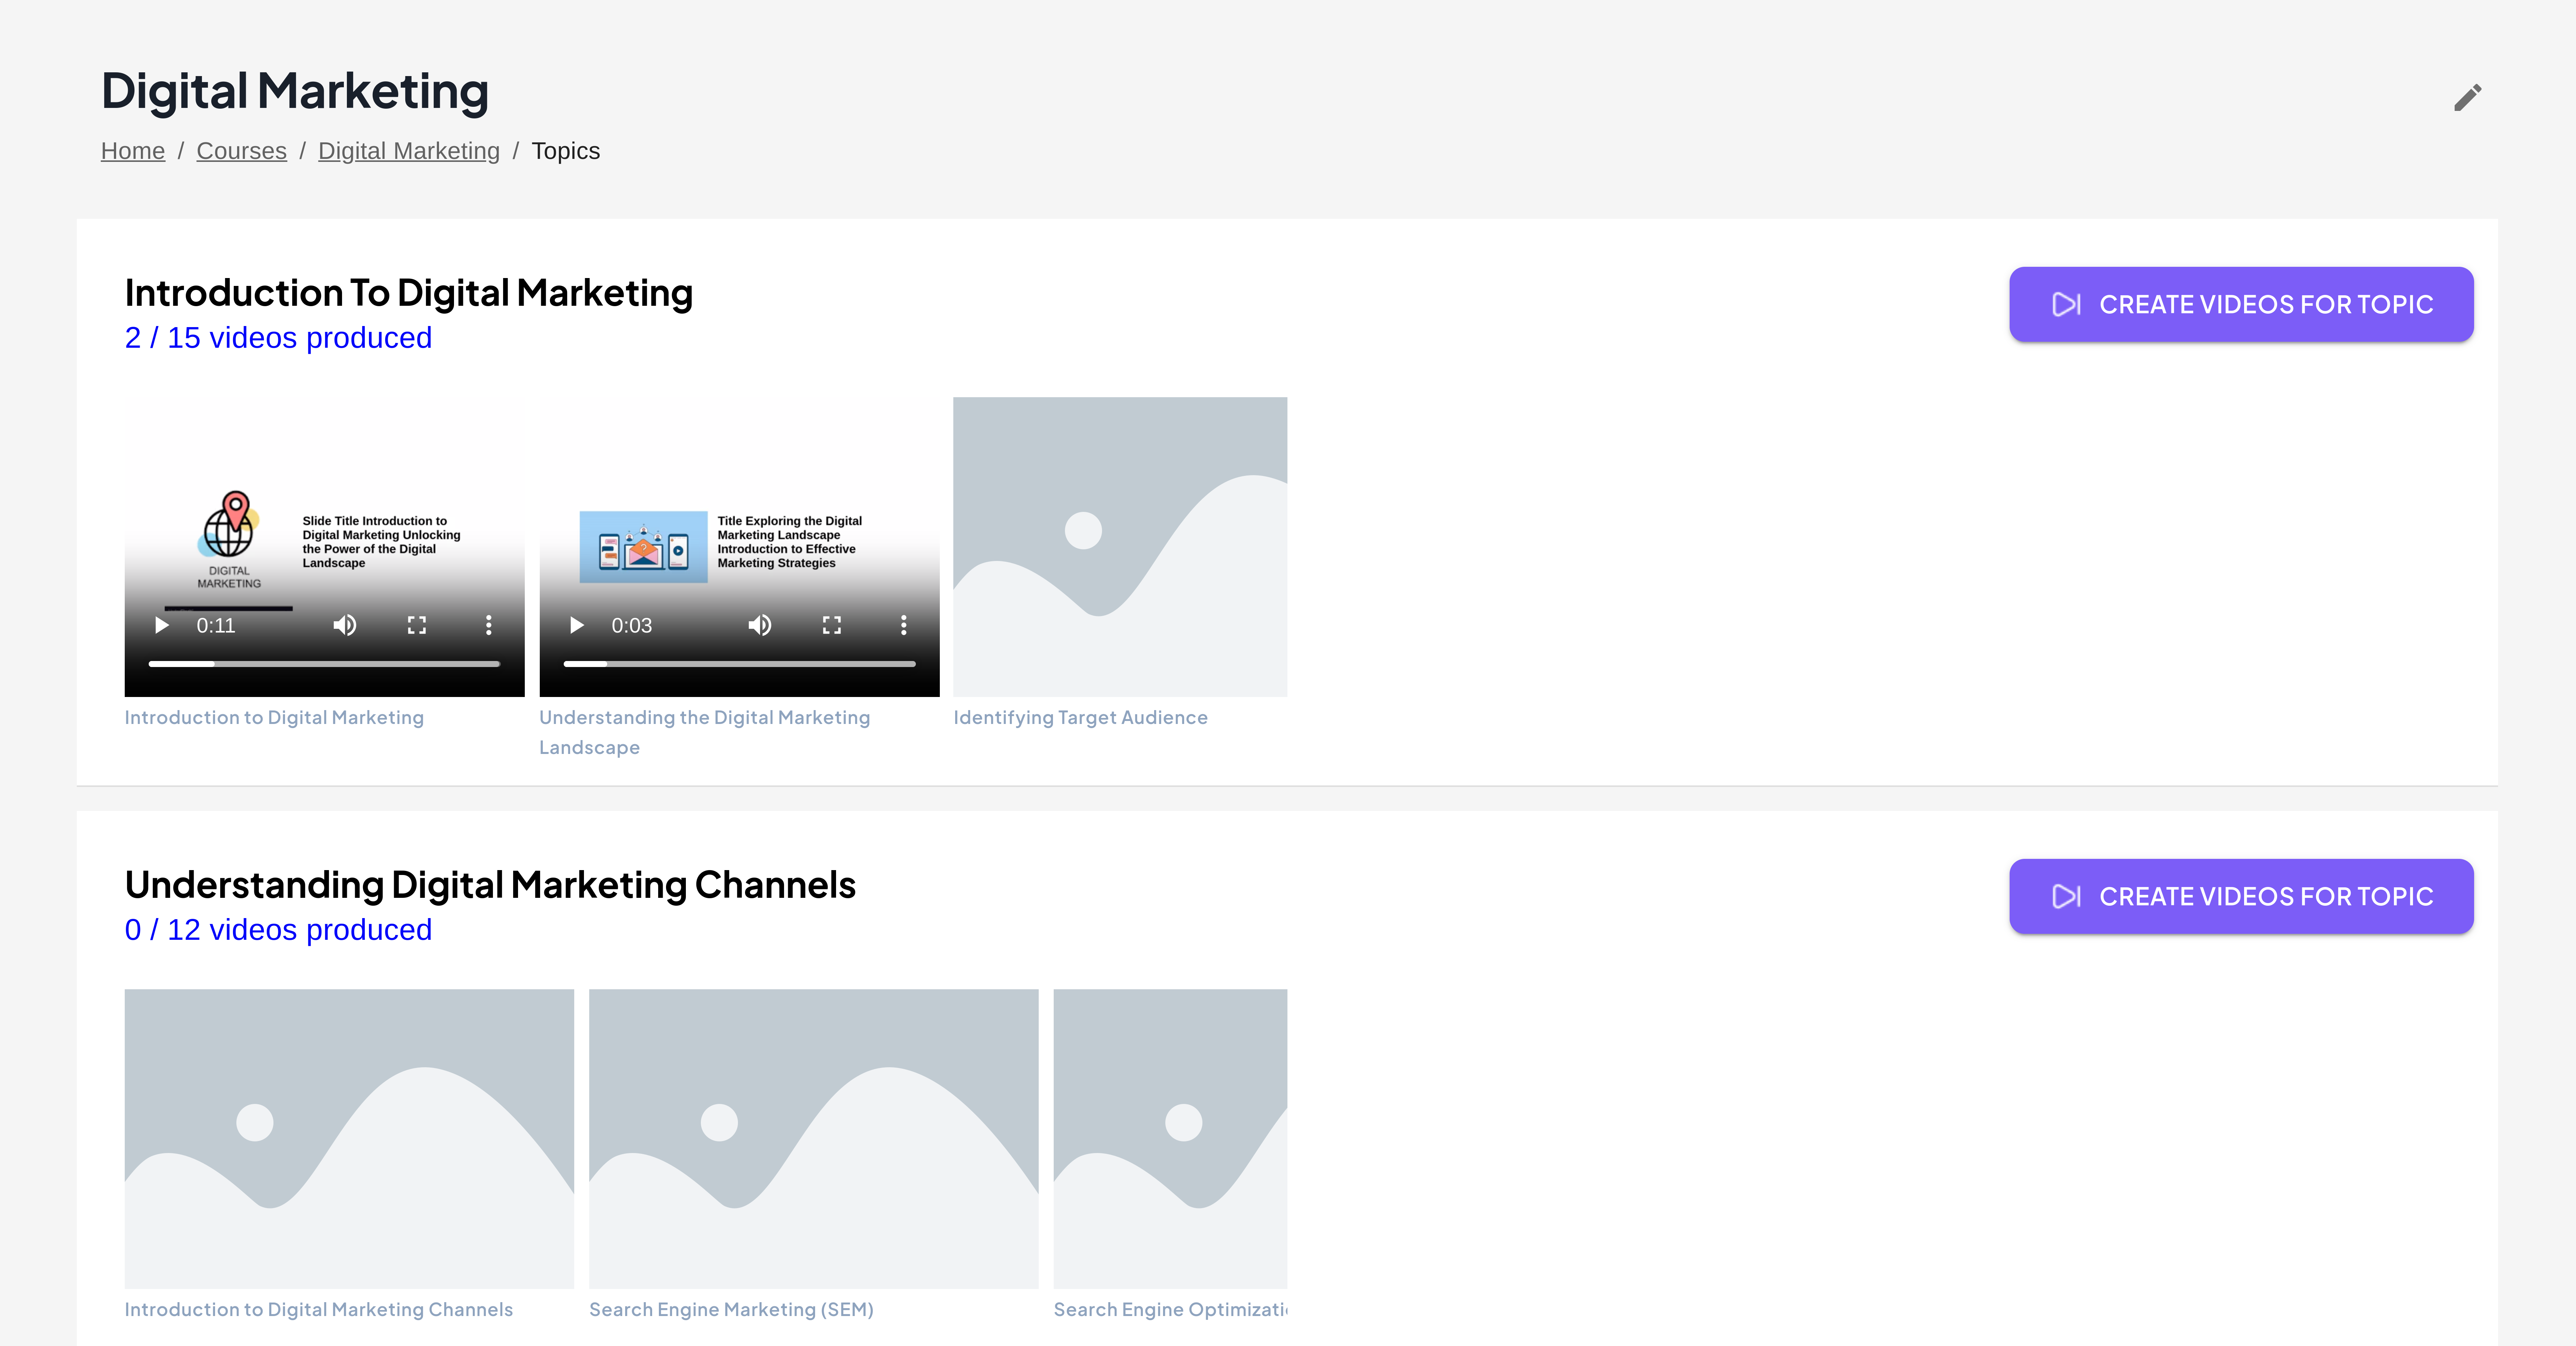This screenshot has height=1346, width=2576.
Task: Open the first video's more options menu
Action: point(488,625)
